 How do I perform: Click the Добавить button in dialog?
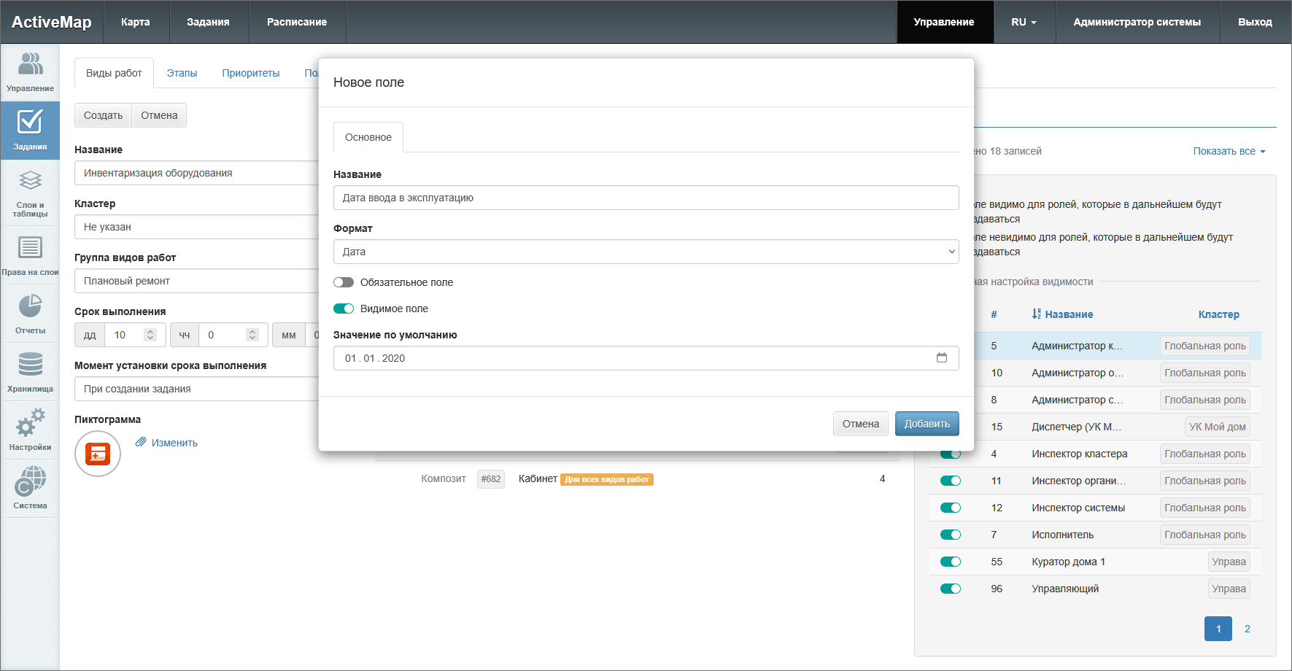pyautogui.click(x=927, y=424)
